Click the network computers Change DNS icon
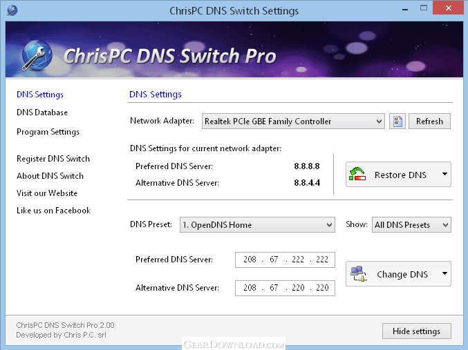 pyautogui.click(x=358, y=273)
